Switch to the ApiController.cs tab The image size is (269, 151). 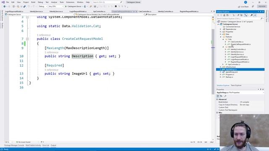click(99, 11)
